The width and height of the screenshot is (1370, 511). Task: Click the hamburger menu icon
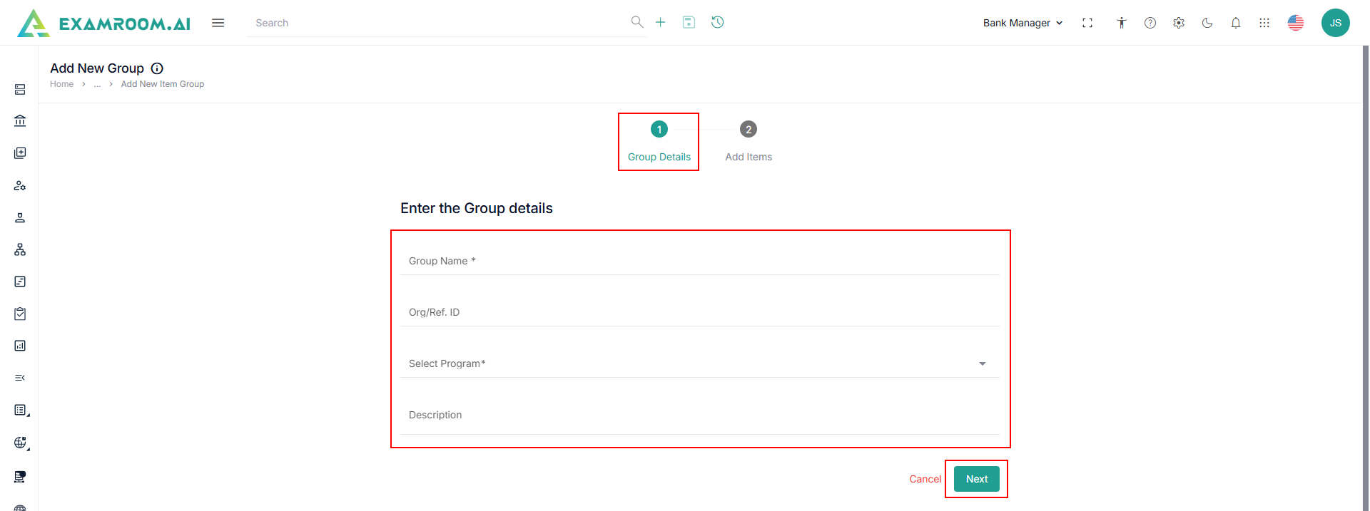218,23
